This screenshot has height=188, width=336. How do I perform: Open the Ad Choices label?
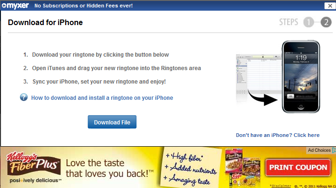pos(319,150)
